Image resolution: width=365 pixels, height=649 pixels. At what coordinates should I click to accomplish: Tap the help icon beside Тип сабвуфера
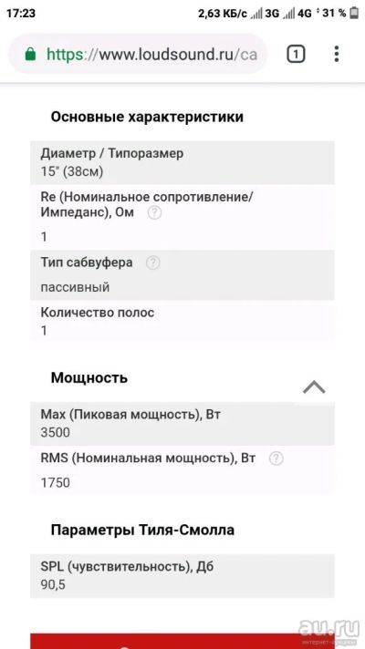(x=153, y=263)
